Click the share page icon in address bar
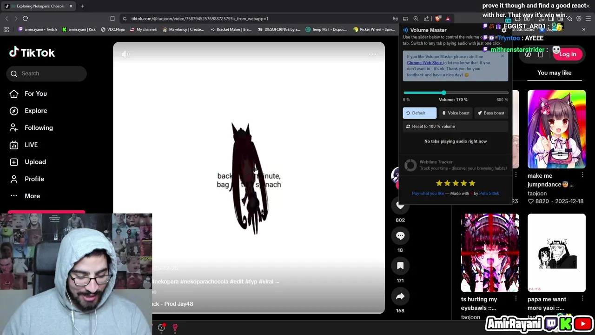Screen dimensions: 595x335 click(426, 19)
